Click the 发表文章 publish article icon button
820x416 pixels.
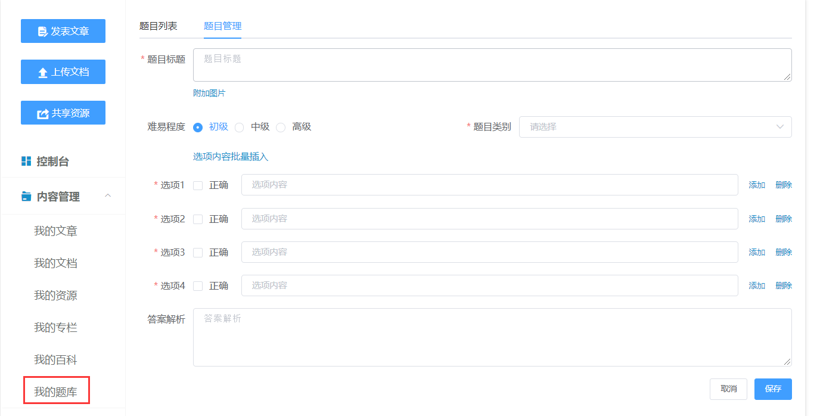[43, 32]
